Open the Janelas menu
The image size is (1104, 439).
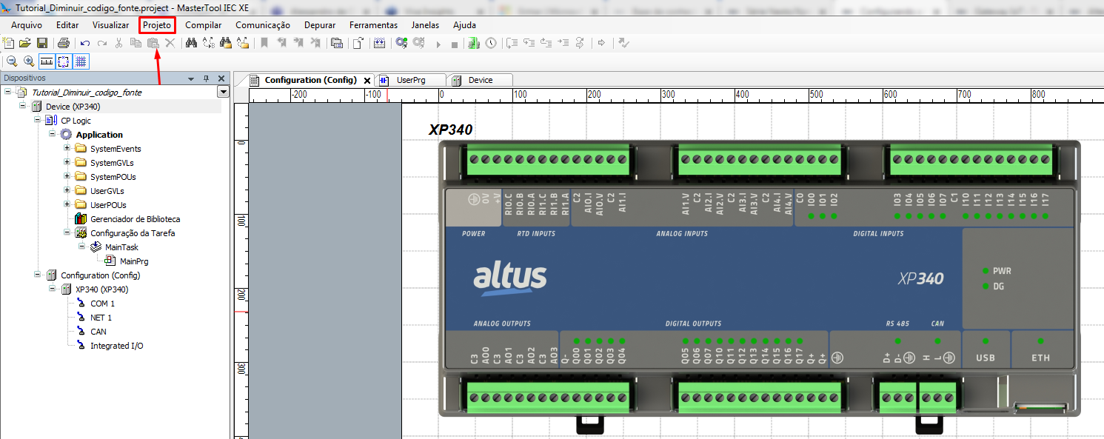[x=425, y=24]
